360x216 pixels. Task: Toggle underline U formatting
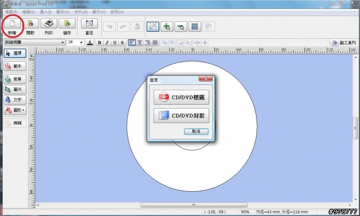pyautogui.click(x=115, y=42)
